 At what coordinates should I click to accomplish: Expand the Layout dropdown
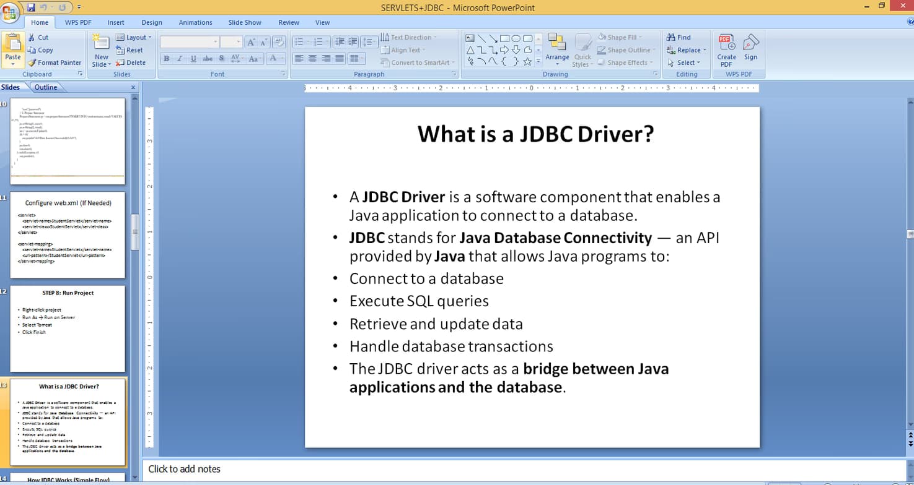[x=133, y=37]
